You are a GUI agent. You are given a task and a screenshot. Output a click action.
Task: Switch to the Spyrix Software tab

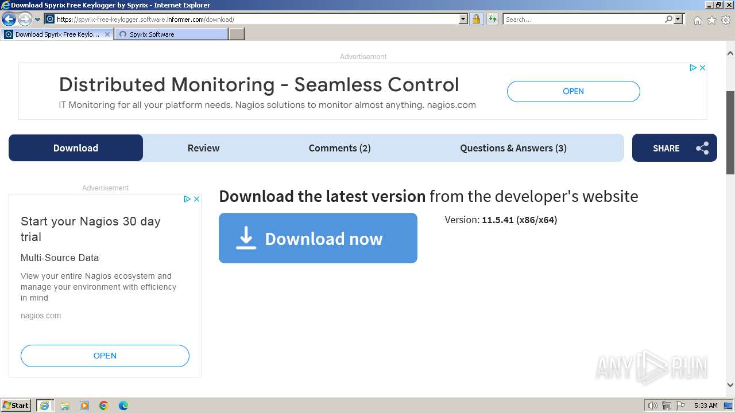pos(171,34)
